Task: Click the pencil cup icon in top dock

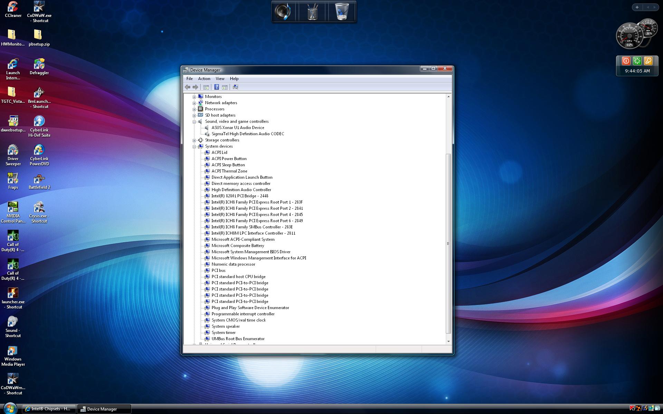Action: coord(313,11)
